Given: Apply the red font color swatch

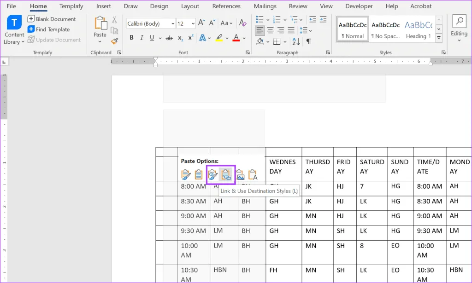Looking at the screenshot, I should tap(236, 38).
